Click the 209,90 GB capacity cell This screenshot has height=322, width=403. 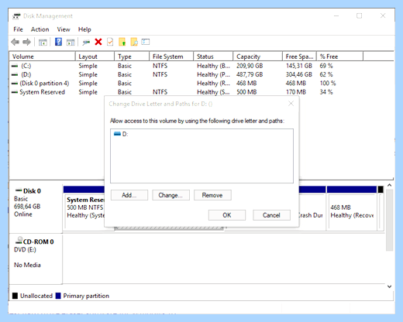(250, 66)
